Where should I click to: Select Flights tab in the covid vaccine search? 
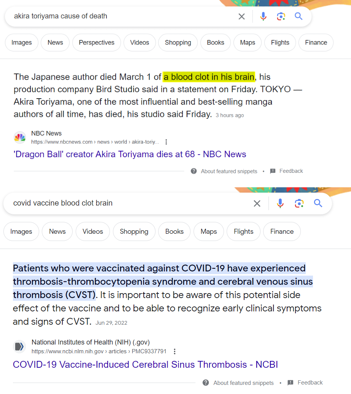coord(243,231)
